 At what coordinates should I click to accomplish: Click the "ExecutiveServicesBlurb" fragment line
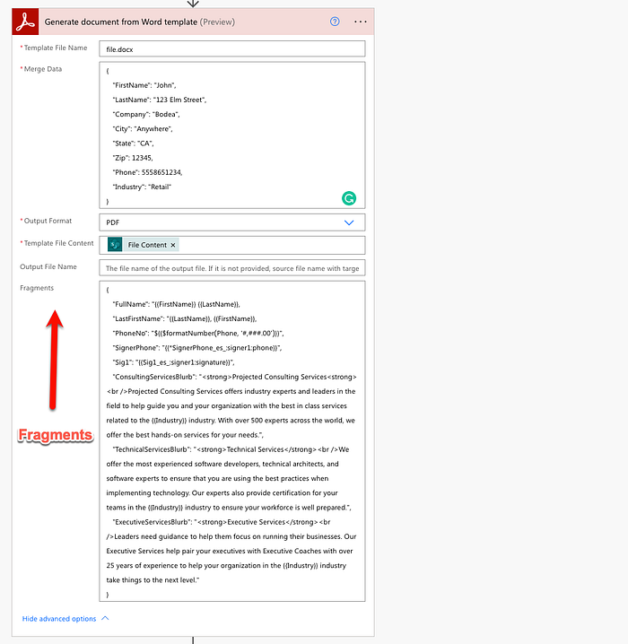click(222, 522)
